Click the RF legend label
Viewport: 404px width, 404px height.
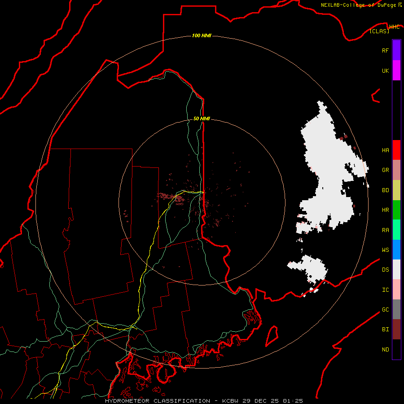coord(385,50)
